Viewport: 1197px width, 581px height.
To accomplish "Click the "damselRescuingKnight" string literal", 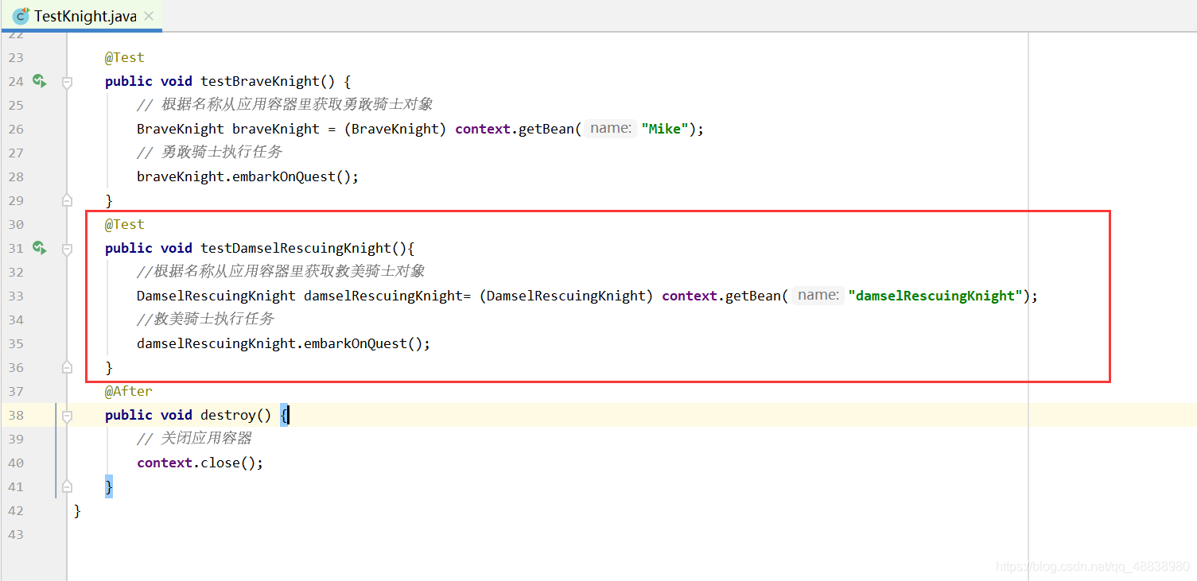I will coord(935,296).
